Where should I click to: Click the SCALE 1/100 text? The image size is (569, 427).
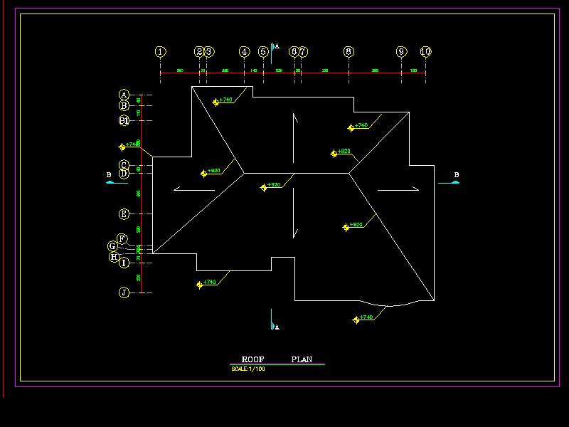tap(248, 369)
